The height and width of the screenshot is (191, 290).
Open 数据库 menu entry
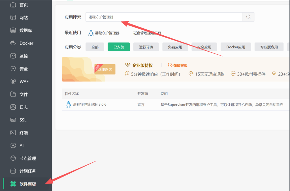tap(26, 30)
